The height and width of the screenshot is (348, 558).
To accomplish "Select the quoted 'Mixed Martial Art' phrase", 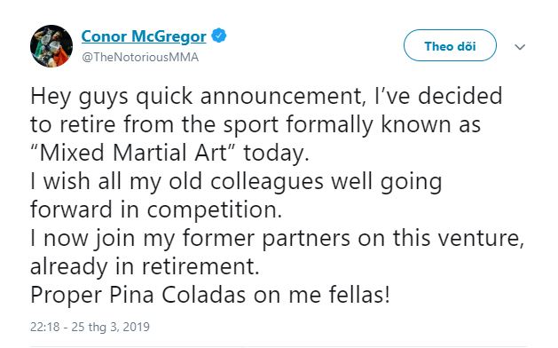I will click(132, 153).
